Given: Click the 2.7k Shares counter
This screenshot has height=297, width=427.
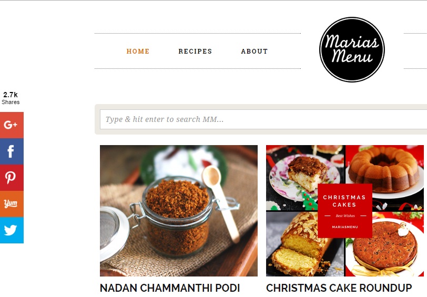Looking at the screenshot, I should 11,98.
